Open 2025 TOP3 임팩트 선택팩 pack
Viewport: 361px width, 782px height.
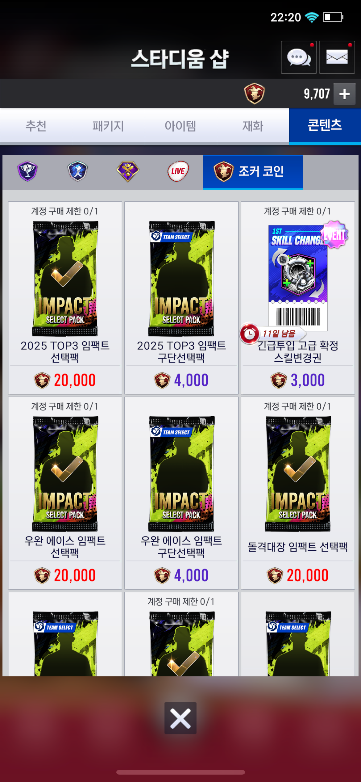click(x=65, y=298)
